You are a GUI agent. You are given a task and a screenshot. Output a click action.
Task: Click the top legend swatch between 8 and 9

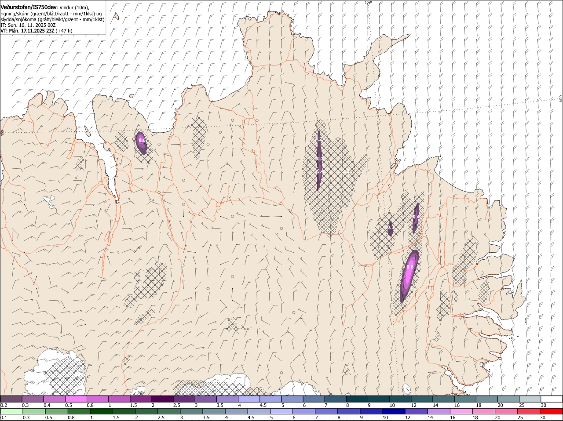(357, 399)
